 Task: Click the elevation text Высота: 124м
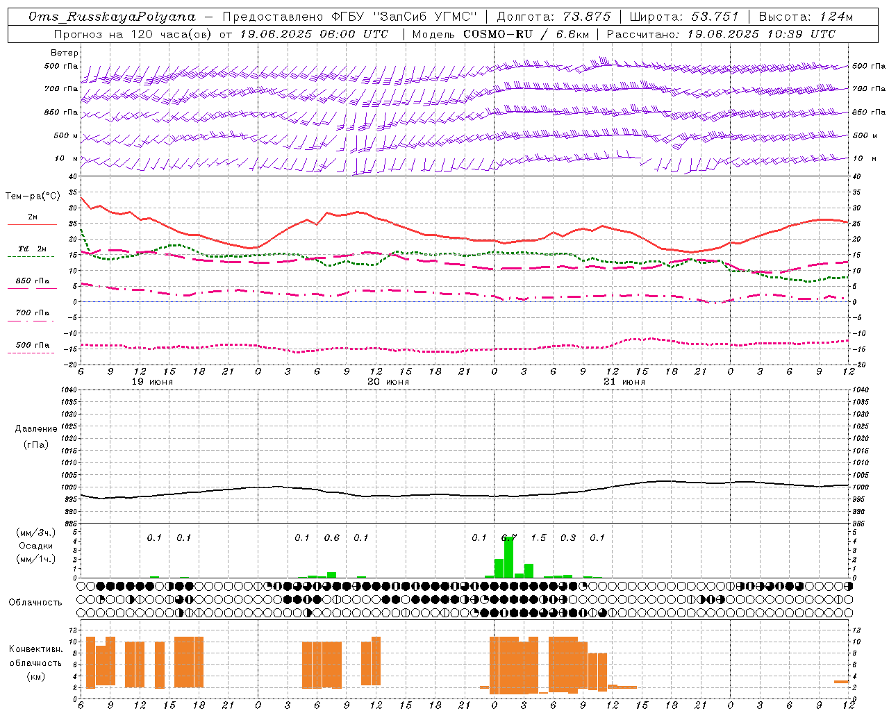click(806, 17)
